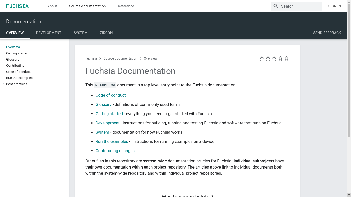Open the Reference top navigation item
This screenshot has width=351, height=197.
[126, 6]
